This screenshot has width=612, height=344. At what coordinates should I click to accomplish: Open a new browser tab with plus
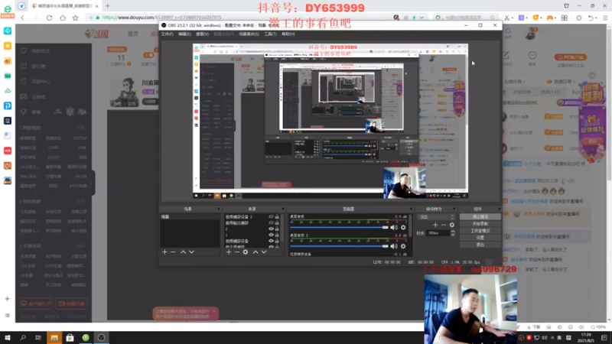coord(108,6)
